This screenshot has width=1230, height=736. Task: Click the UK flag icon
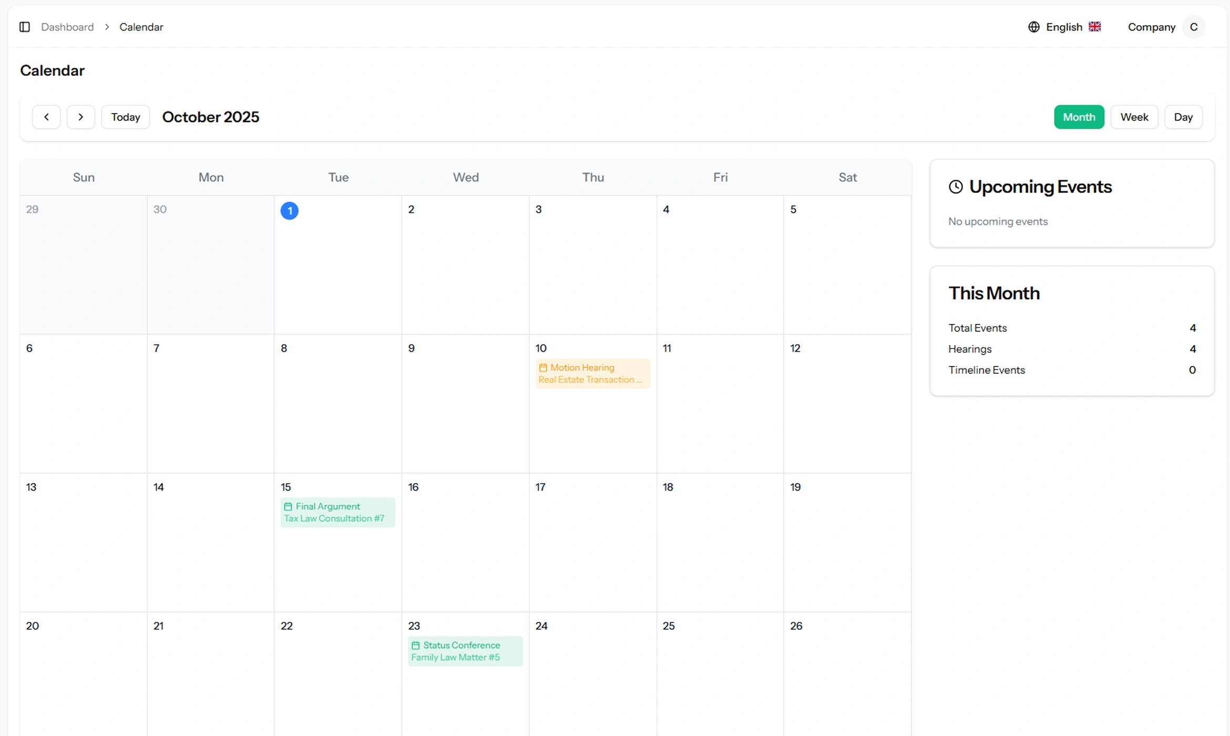(x=1095, y=27)
